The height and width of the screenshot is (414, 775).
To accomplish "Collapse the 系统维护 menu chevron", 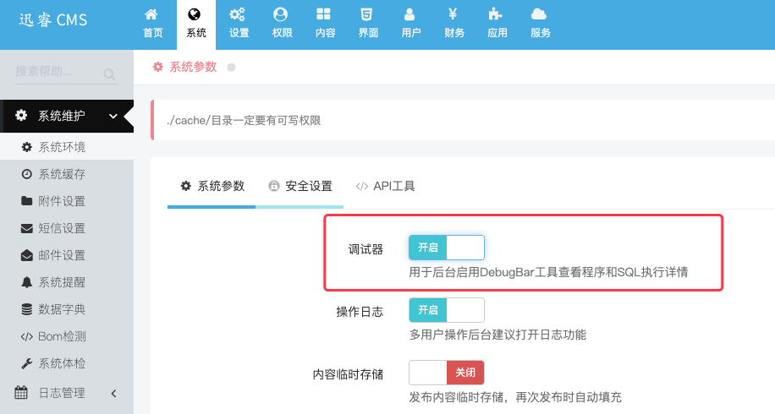I will pyautogui.click(x=113, y=117).
